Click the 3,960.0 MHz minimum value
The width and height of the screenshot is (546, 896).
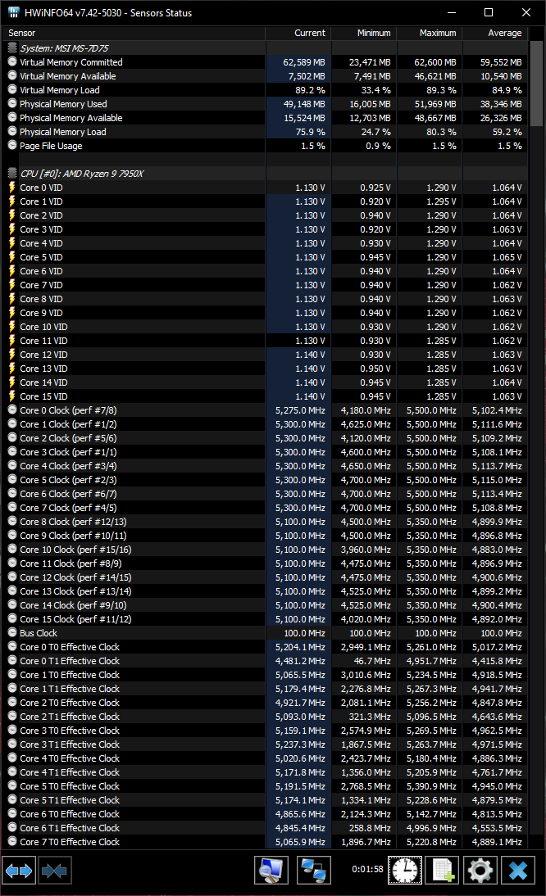pos(366,550)
